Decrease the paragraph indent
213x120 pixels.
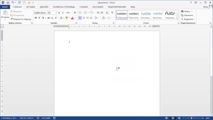pos(99,13)
